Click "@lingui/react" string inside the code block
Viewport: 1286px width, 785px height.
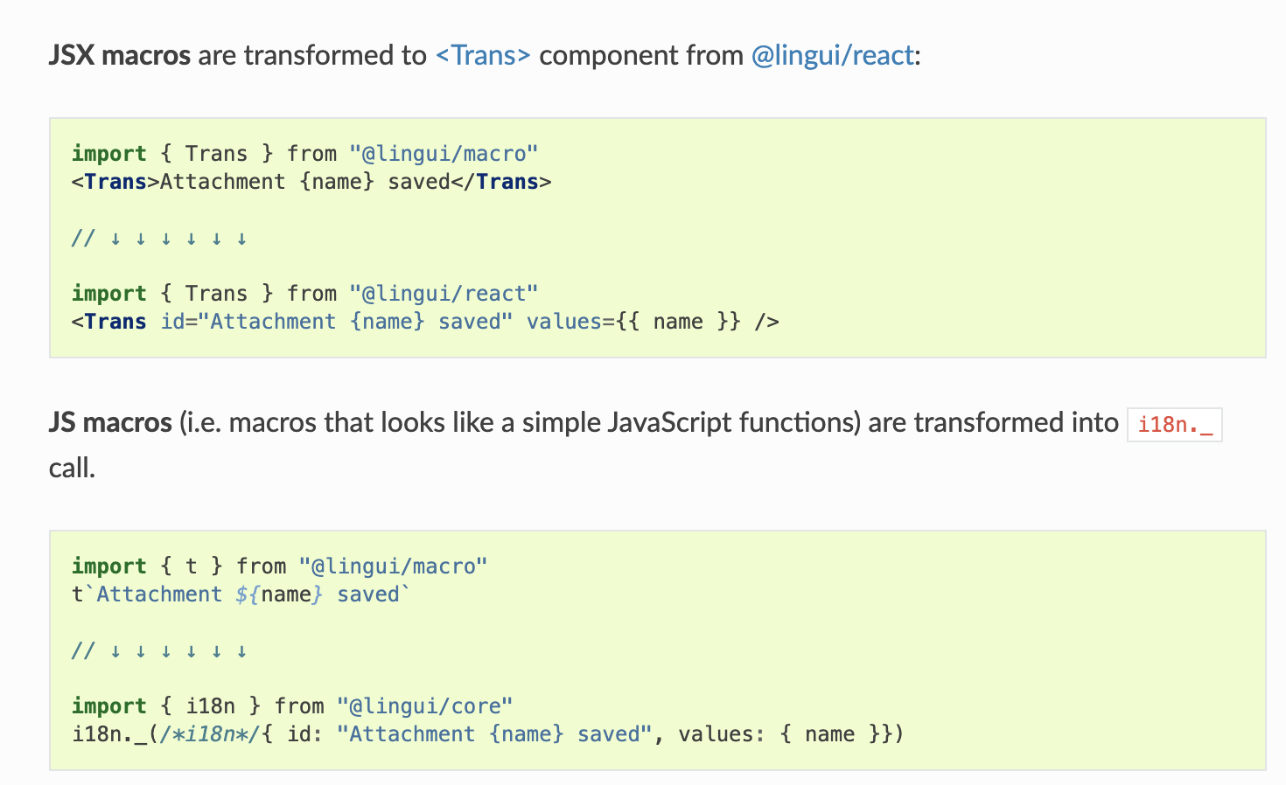(444, 294)
